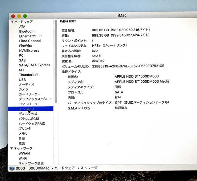
Task: Click the 983.03 GB free space value
Action: 121,30
